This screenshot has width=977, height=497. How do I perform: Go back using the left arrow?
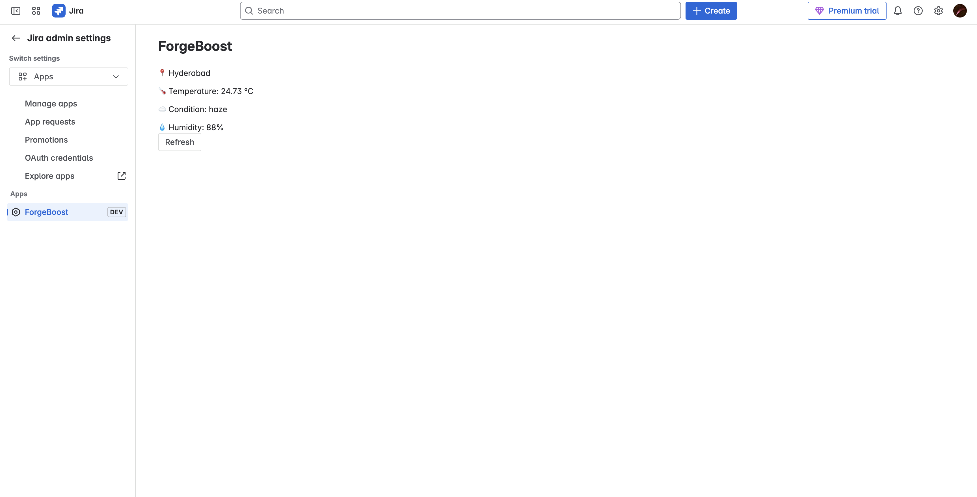(16, 38)
